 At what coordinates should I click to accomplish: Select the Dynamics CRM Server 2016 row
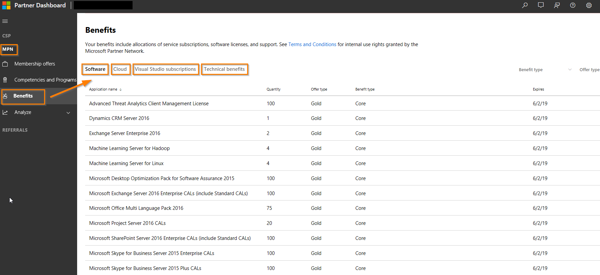click(343, 118)
